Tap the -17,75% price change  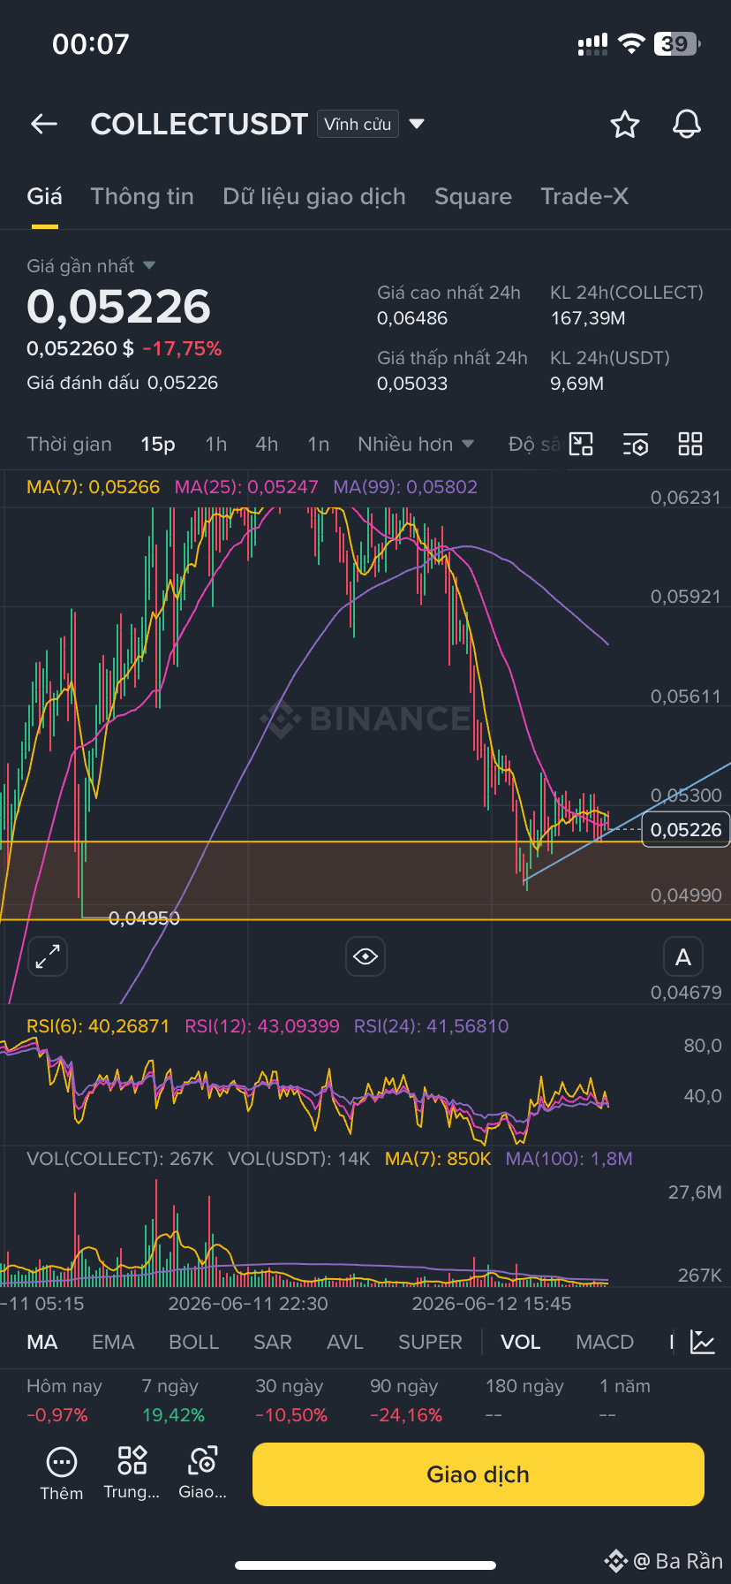point(182,348)
